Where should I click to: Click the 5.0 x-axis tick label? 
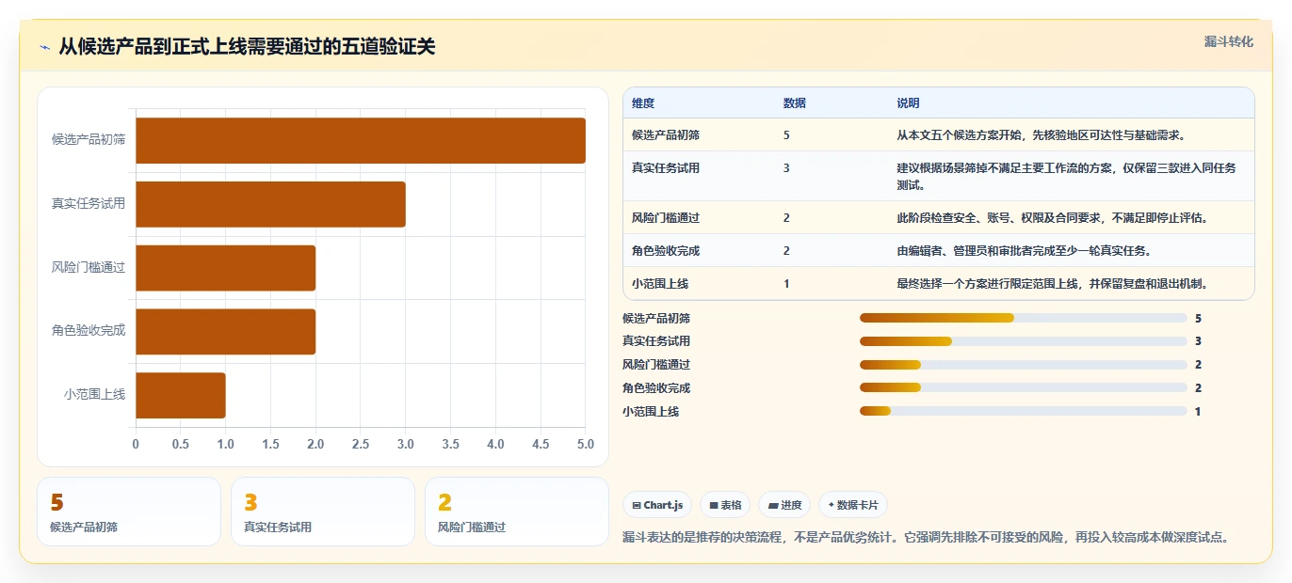point(586,444)
